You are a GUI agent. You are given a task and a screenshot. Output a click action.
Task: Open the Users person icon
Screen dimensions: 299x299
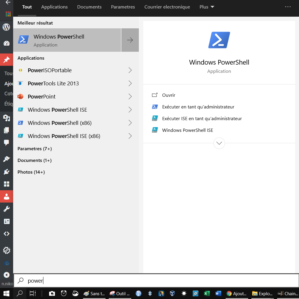pos(6,196)
